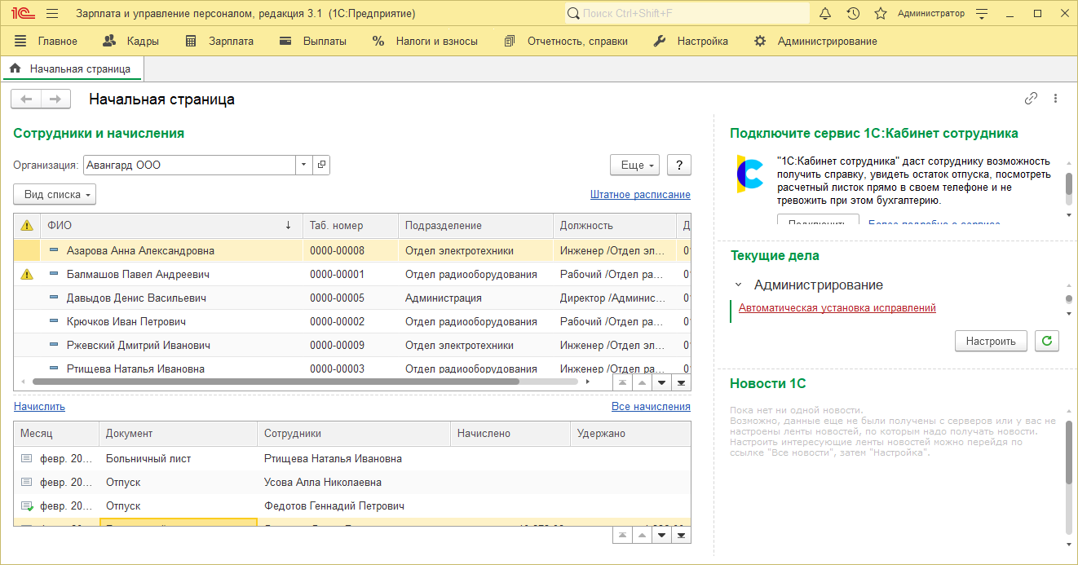Open the Кадры menu section

(130, 41)
